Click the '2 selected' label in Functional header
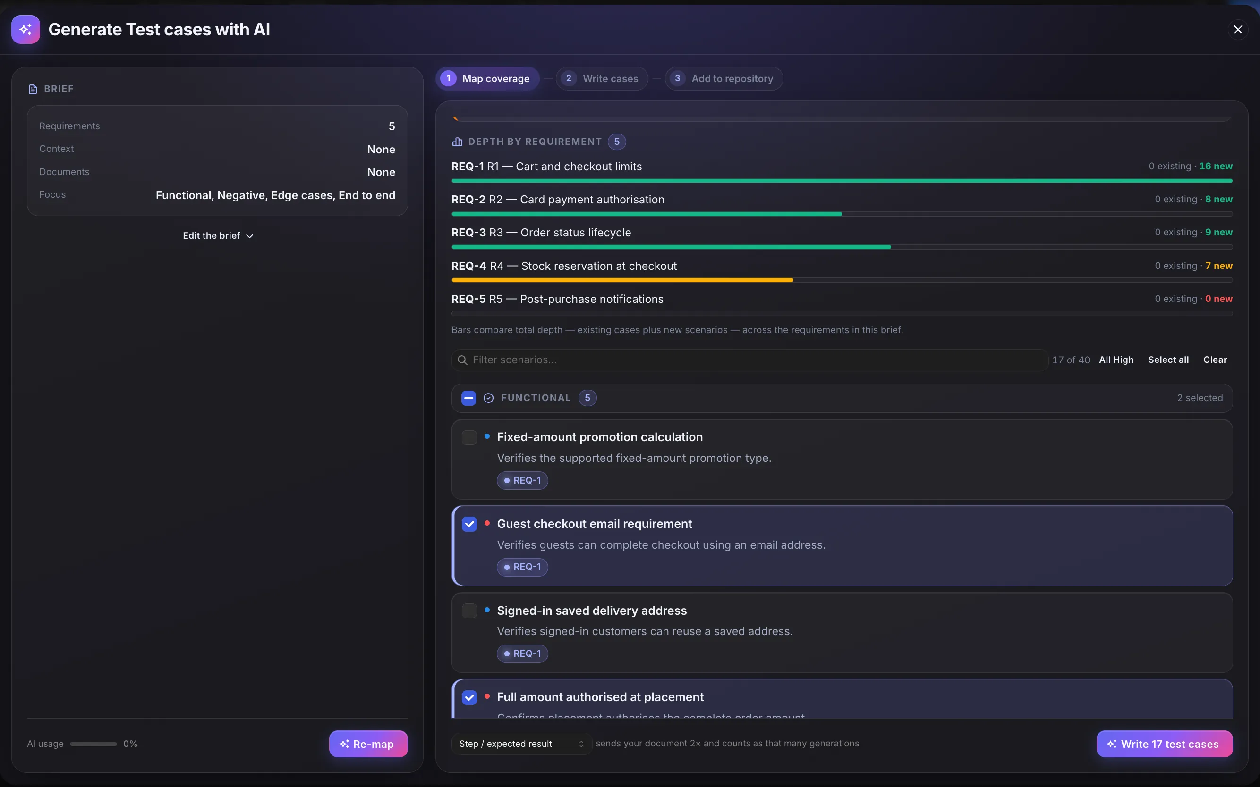 (1200, 398)
